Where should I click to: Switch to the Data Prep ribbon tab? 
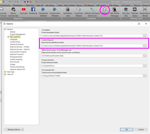(30, 5)
